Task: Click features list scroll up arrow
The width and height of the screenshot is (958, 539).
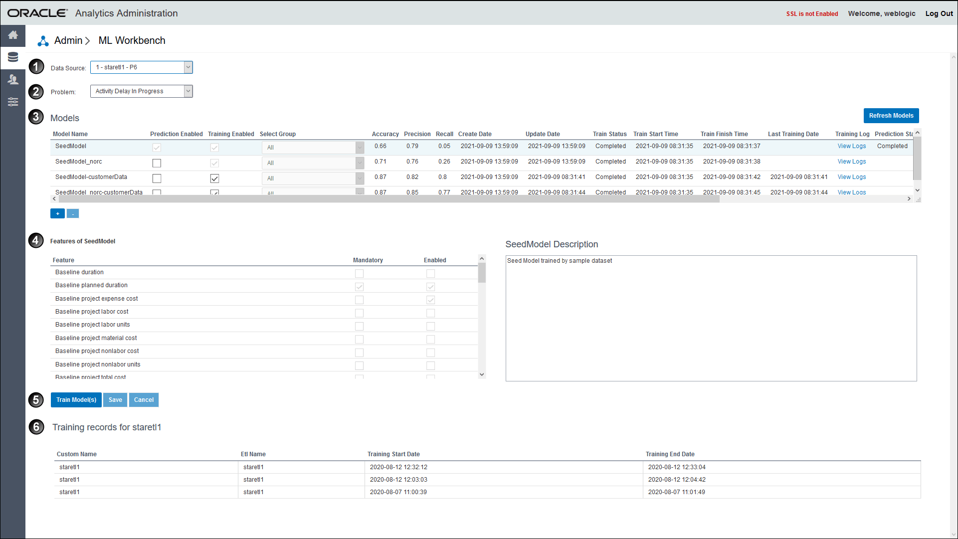Action: (x=482, y=258)
